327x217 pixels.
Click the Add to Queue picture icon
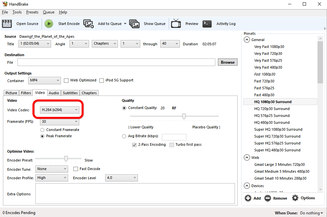click(88, 24)
